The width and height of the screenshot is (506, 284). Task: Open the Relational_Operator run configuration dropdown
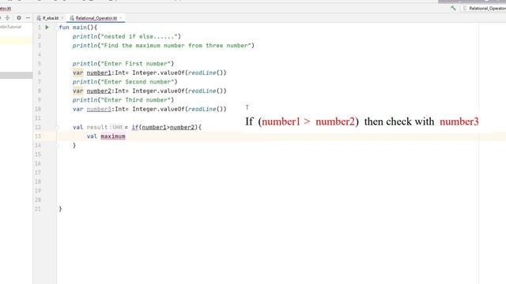coord(485,9)
